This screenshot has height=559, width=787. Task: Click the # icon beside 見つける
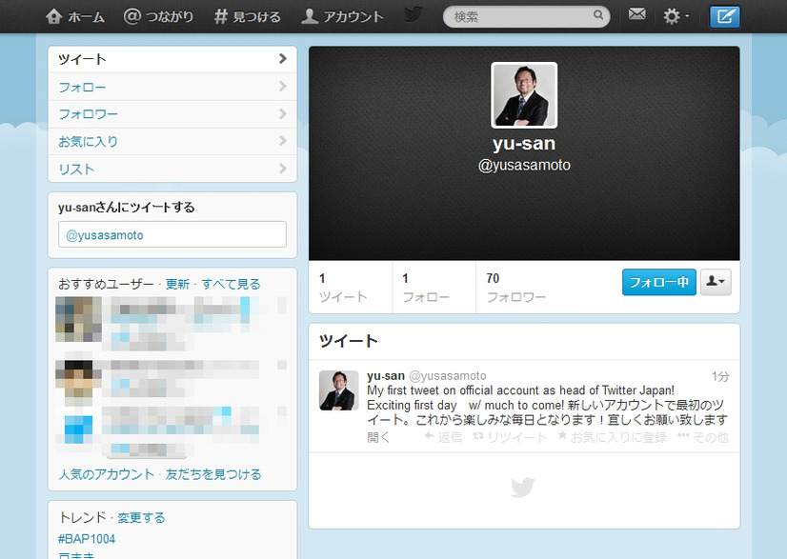pos(221,16)
